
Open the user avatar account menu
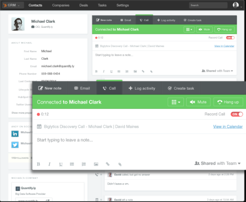click(237, 5)
